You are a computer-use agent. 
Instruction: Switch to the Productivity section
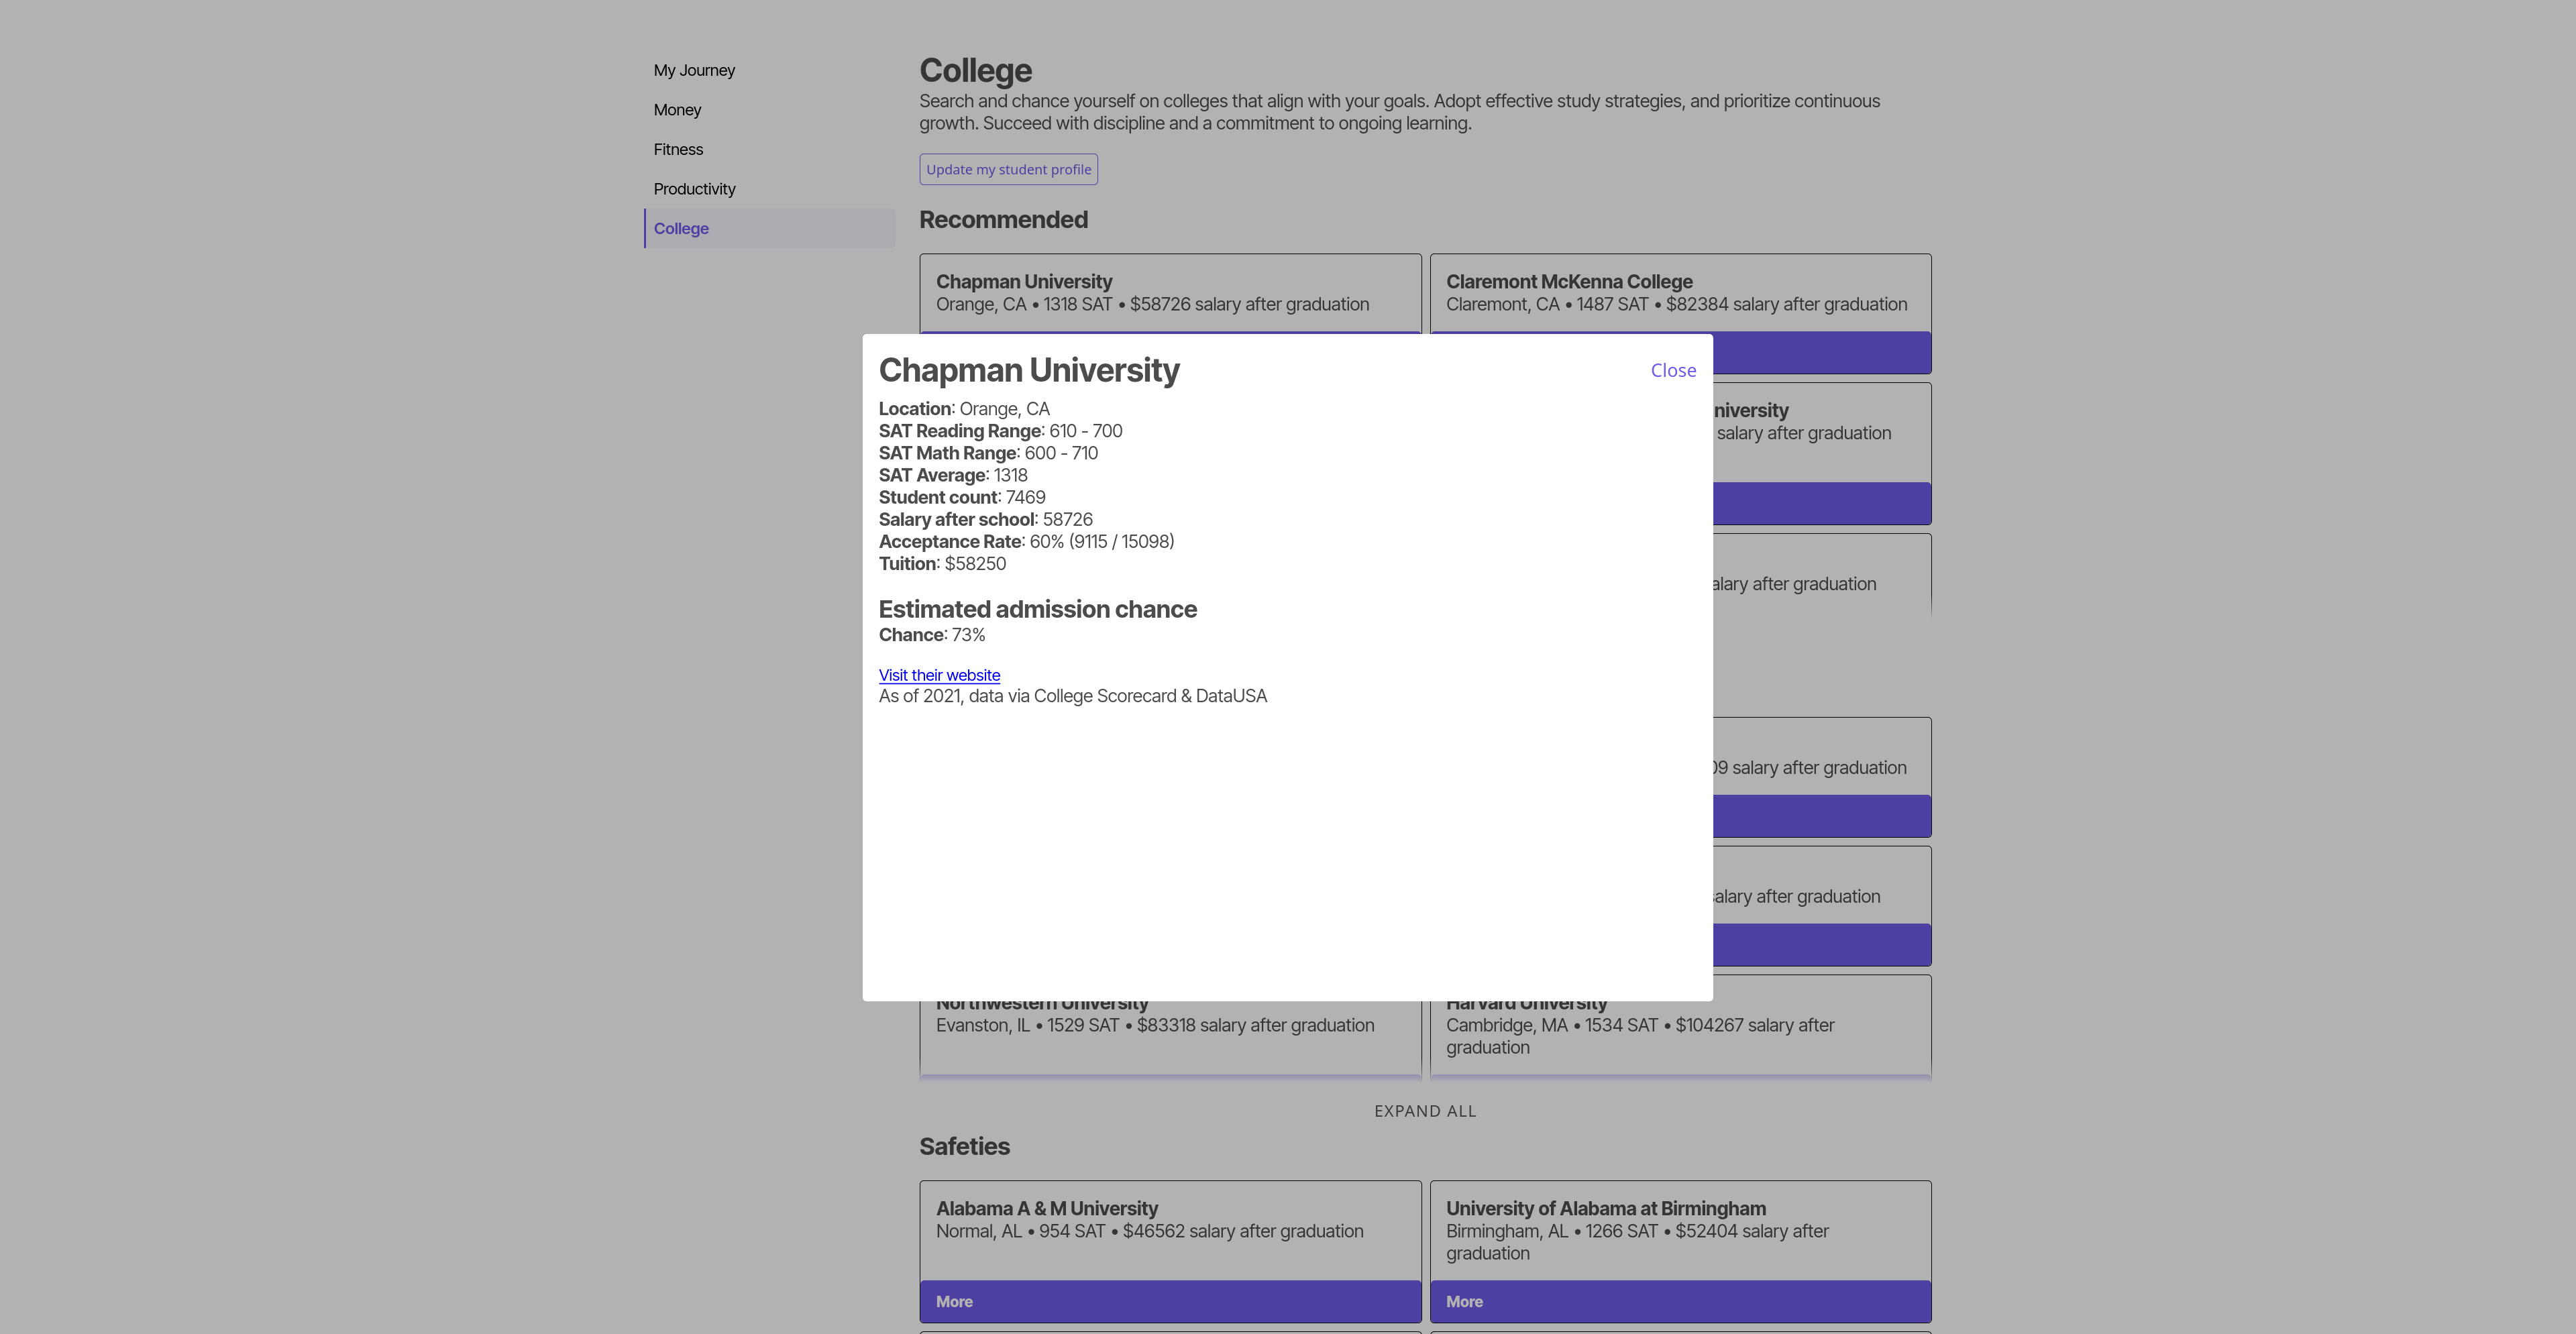click(x=694, y=189)
